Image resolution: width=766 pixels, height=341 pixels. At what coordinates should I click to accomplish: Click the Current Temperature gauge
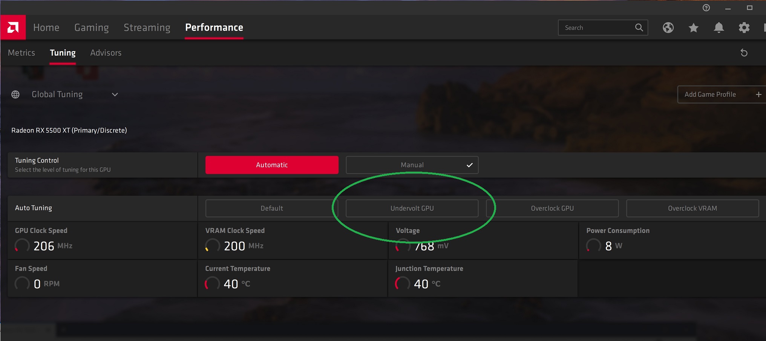[x=212, y=283]
